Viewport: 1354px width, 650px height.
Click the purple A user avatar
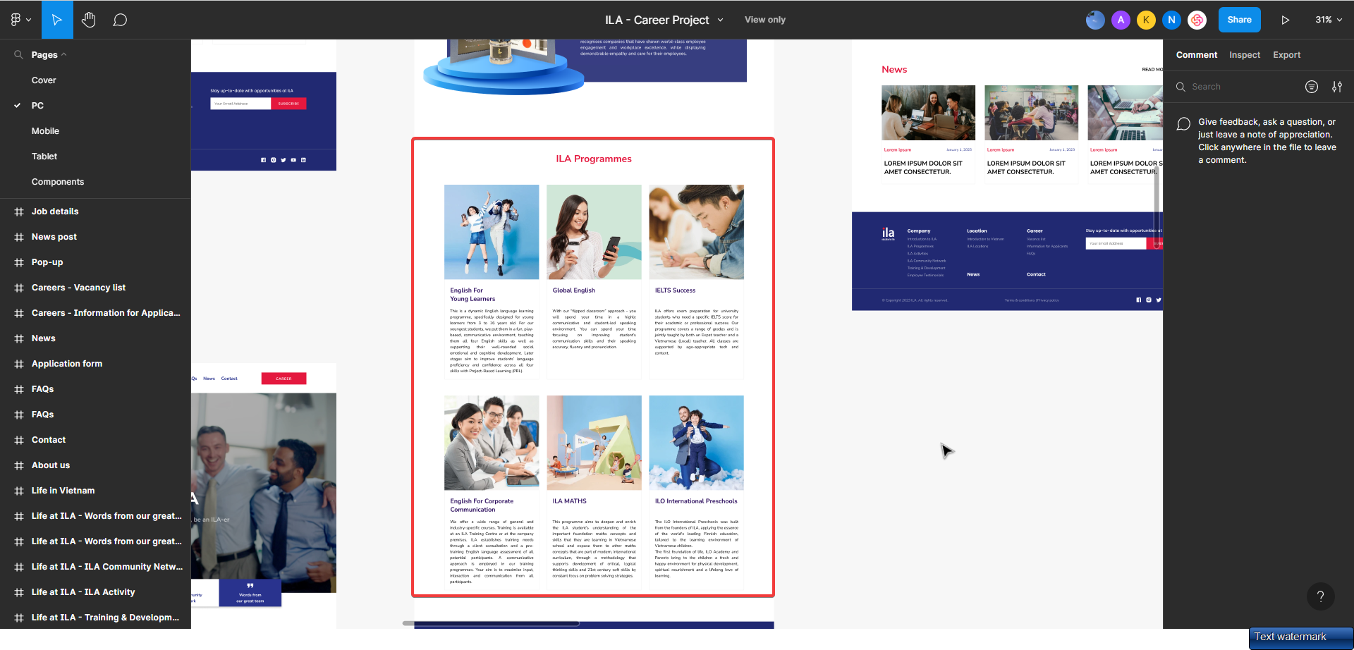point(1121,20)
